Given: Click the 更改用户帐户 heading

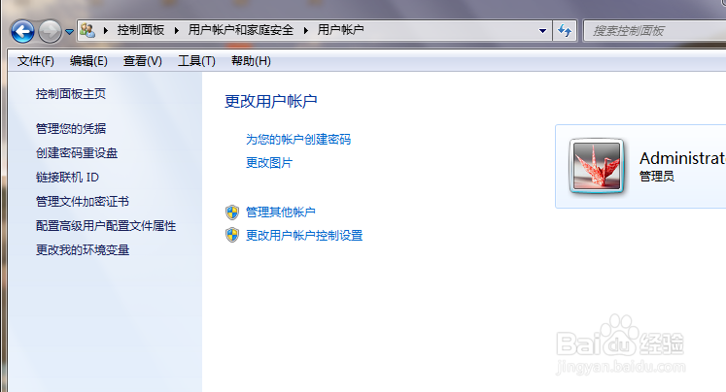Looking at the screenshot, I should coord(271,101).
